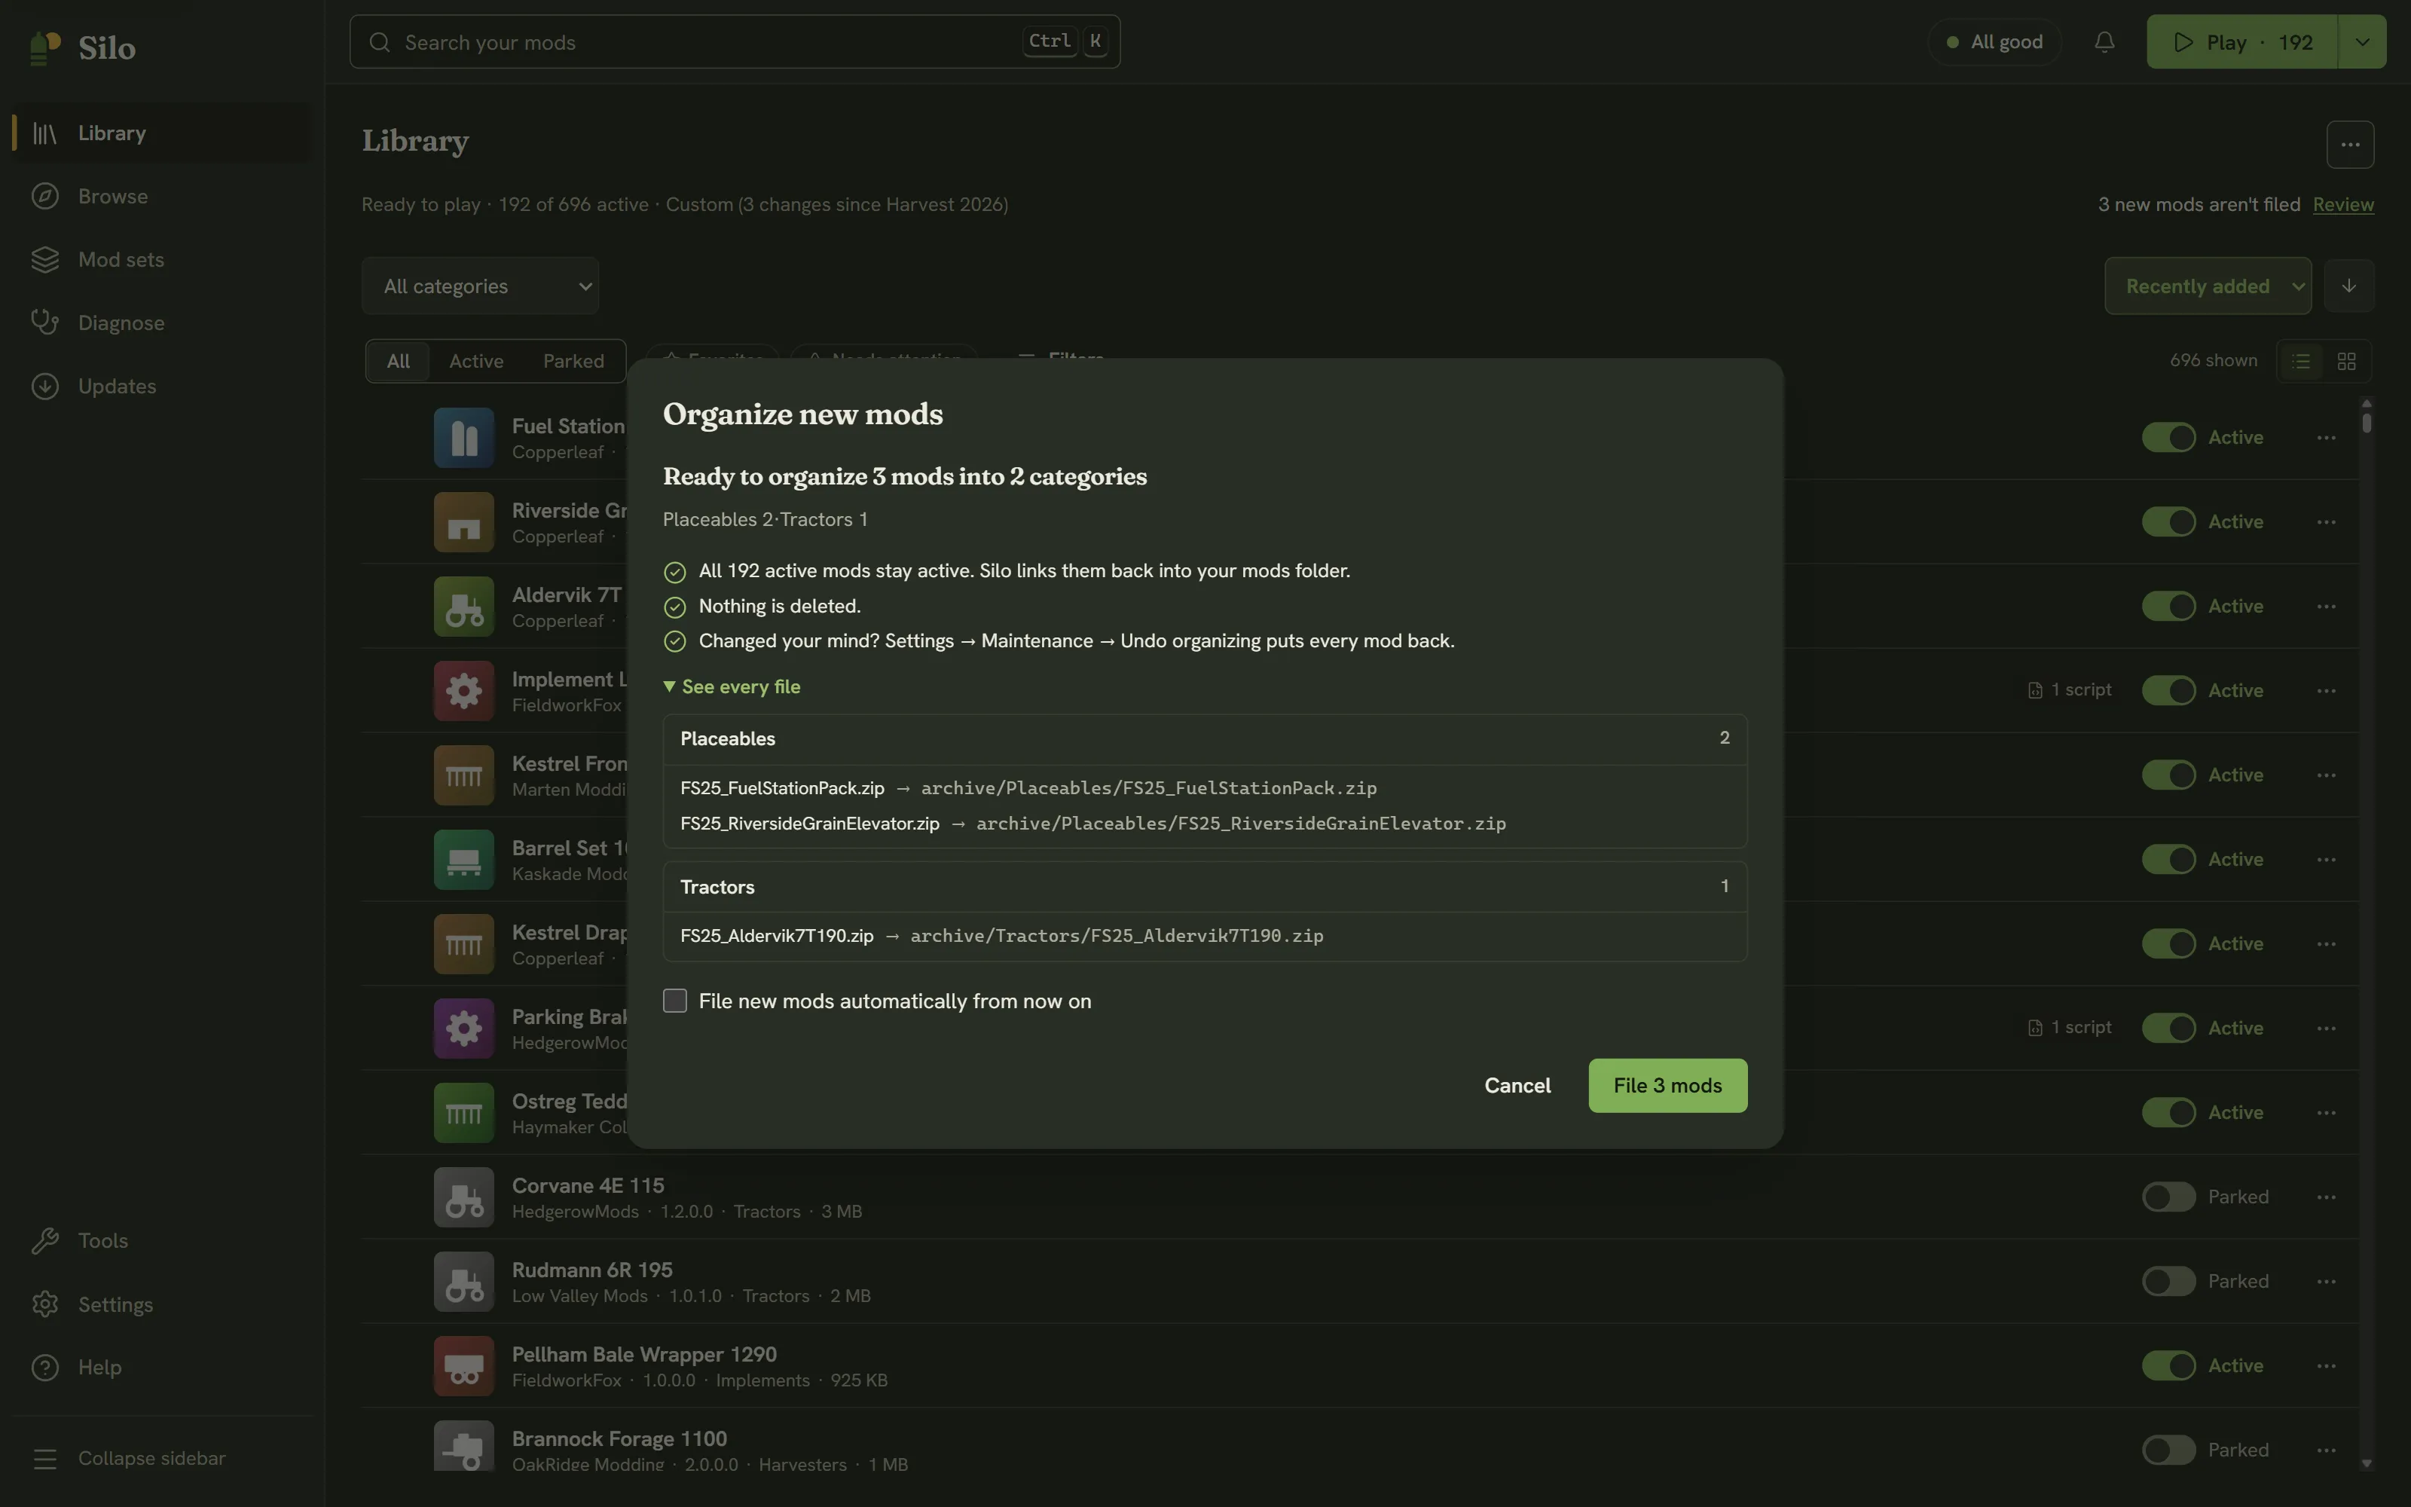The image size is (2411, 1507).
Task: Open the Diagnose section
Action: point(161,323)
